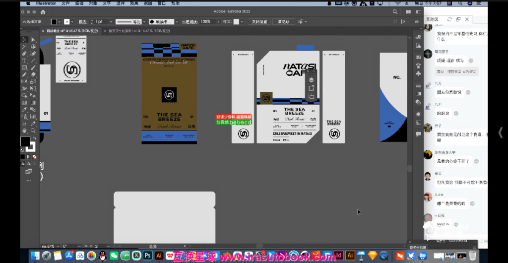Apply solid Color mode button
This screenshot has height=263, width=508.
[23, 157]
